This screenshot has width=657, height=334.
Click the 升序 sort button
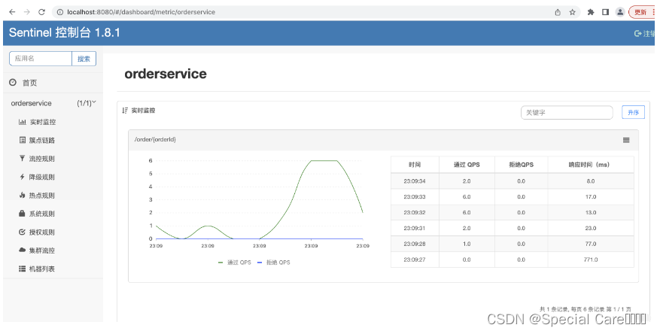633,112
